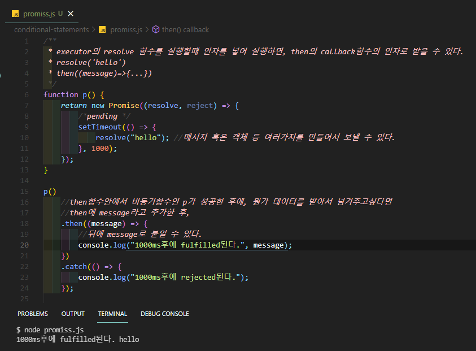Click line number 15 in the gutter

[x=25, y=192]
